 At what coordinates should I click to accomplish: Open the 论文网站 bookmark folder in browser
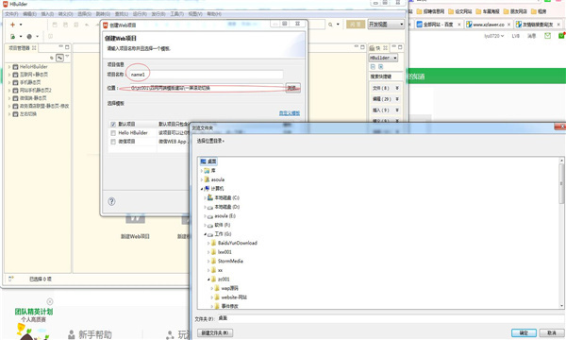[x=460, y=11]
